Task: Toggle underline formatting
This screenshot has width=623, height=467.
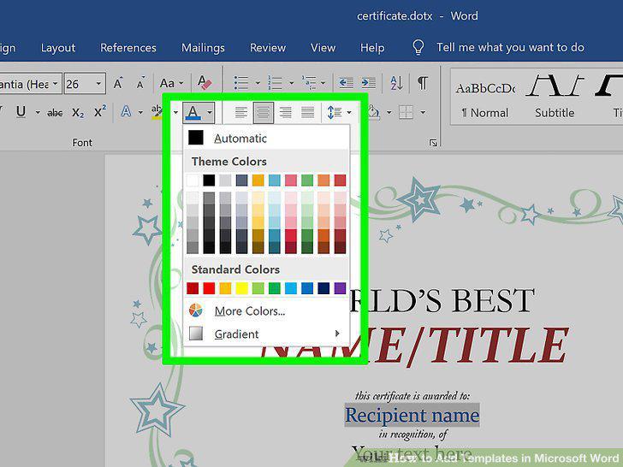Action: click(21, 112)
